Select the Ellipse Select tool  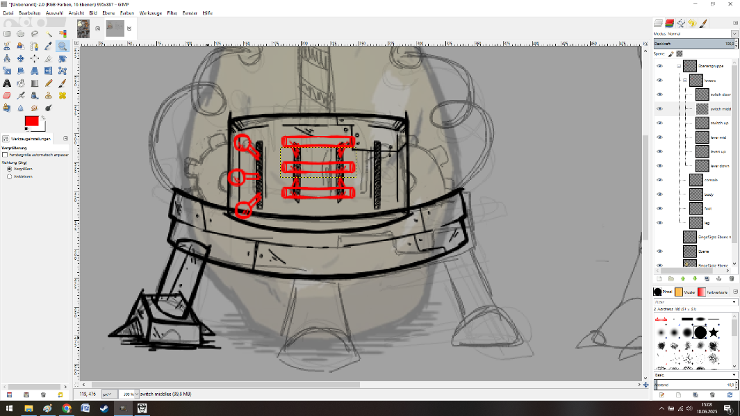tap(20, 33)
